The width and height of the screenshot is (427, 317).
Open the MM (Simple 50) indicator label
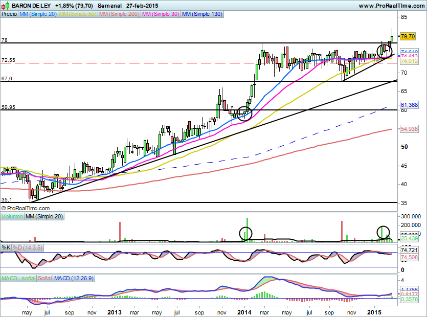78,14
